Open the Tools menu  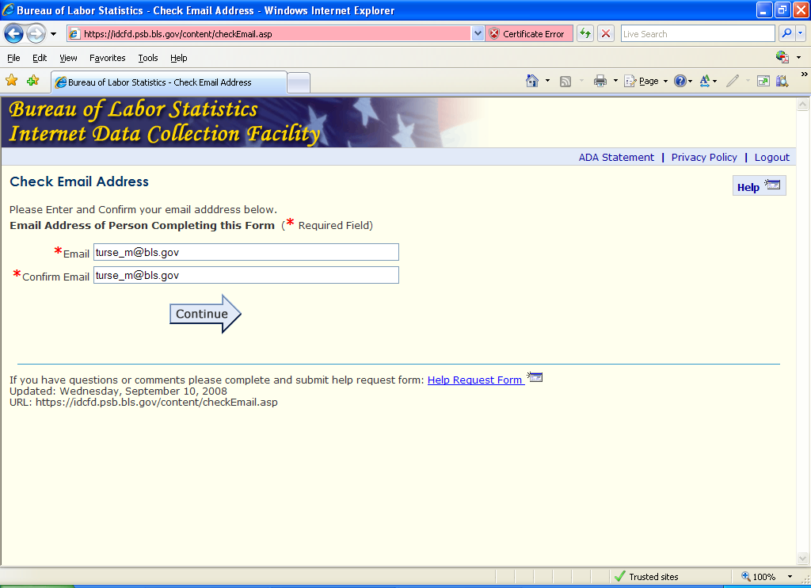click(147, 58)
